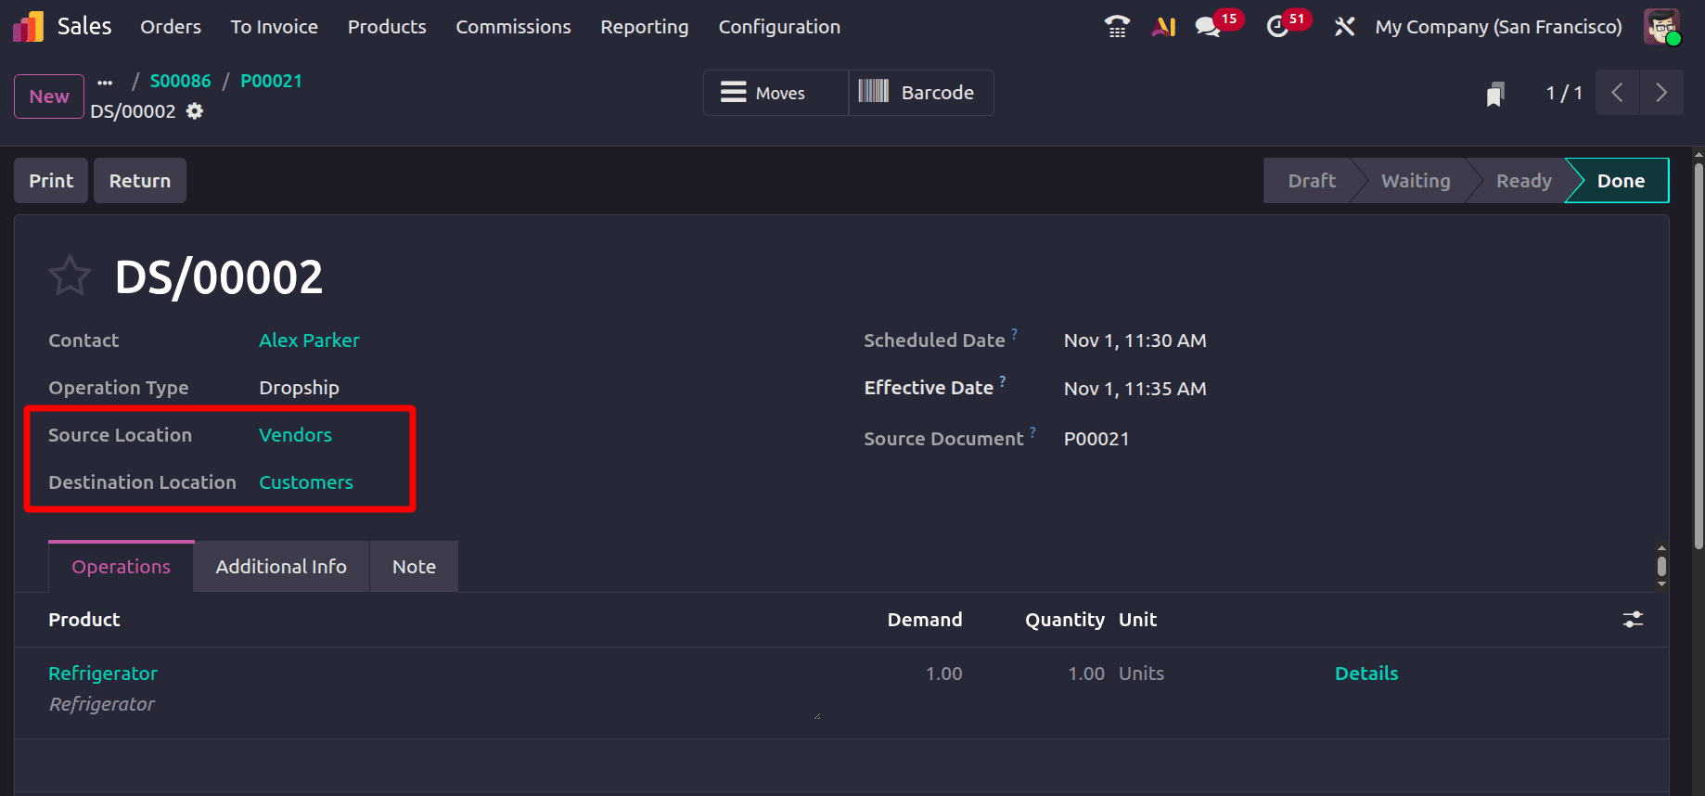
Task: Click the Scheduled Date value Nov 1, 11:30 AM
Action: click(1135, 340)
